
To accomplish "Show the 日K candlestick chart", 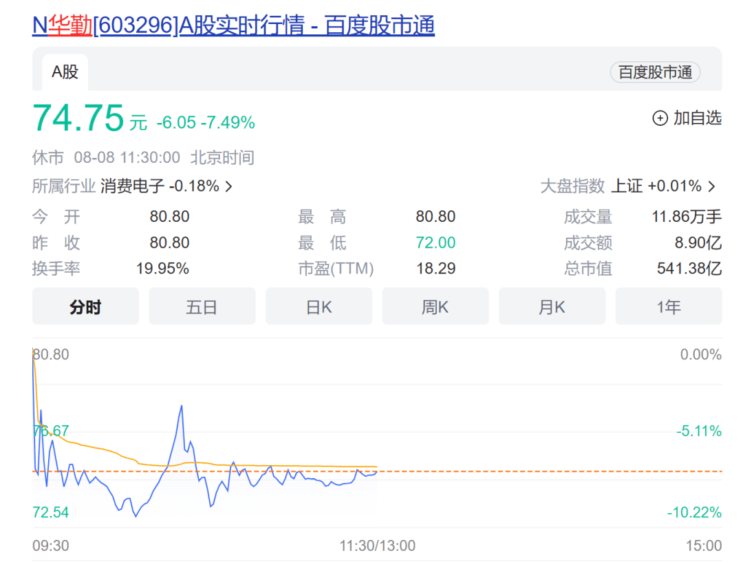I will (x=319, y=306).
